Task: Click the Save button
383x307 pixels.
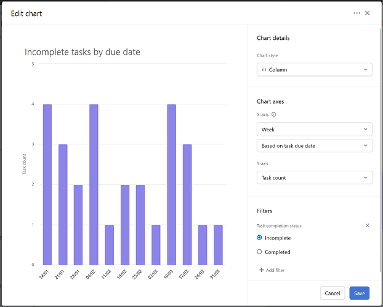Action: 360,293
